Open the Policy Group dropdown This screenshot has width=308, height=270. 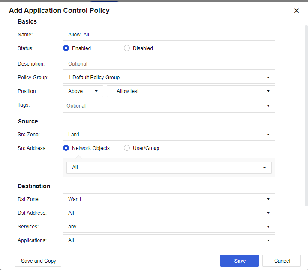tap(169, 78)
